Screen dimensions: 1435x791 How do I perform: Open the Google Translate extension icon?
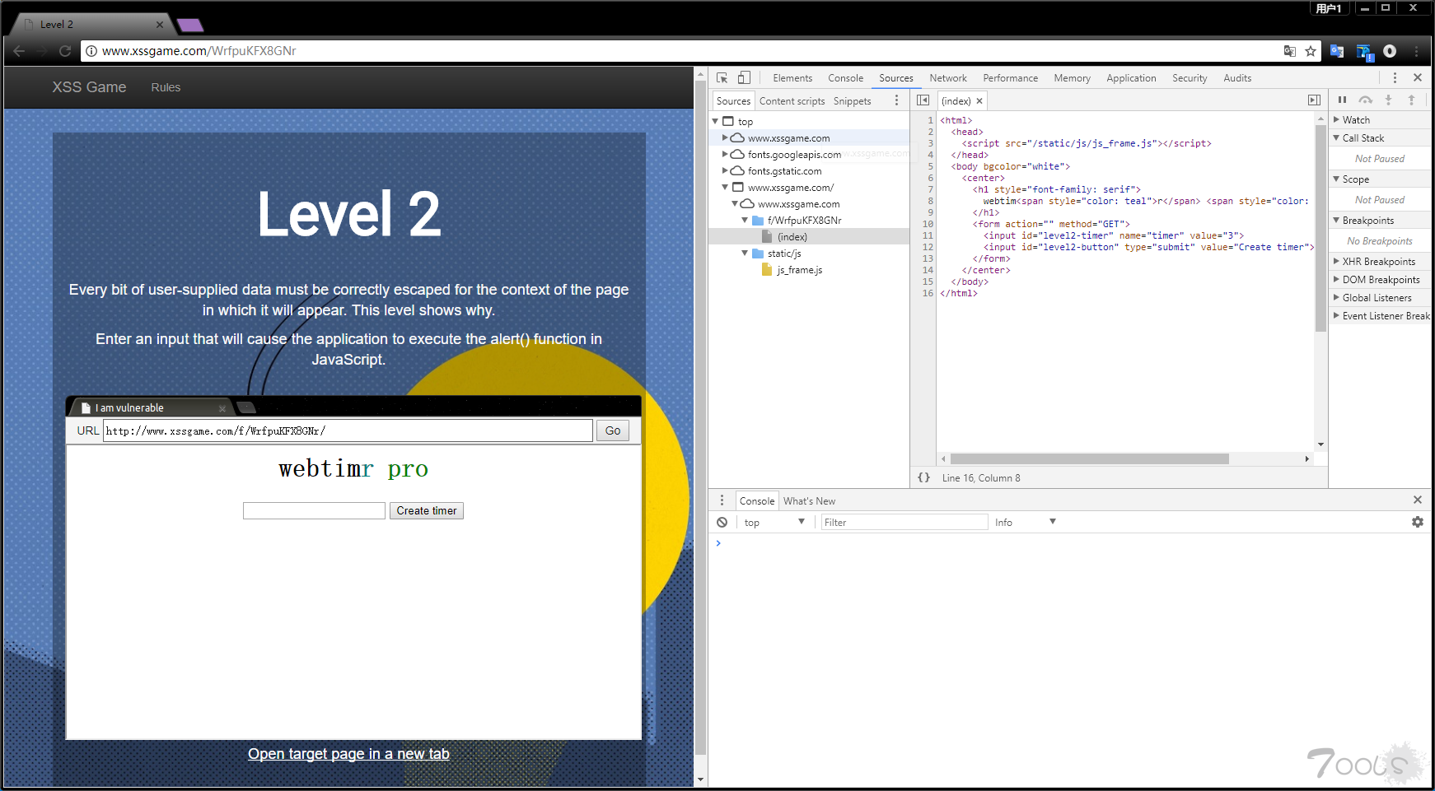[1337, 51]
